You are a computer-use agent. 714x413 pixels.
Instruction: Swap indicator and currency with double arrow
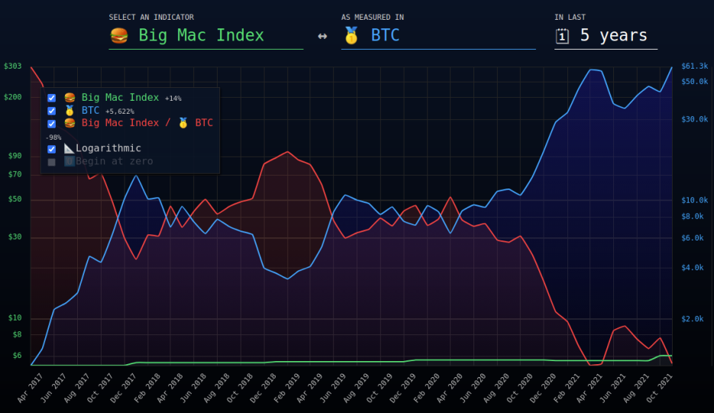322,36
